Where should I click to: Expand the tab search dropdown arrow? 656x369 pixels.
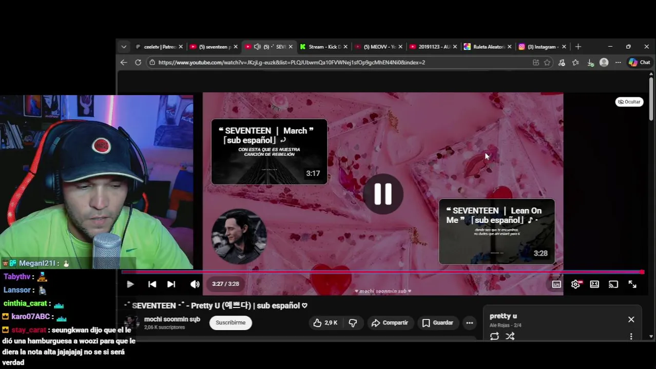tap(124, 47)
